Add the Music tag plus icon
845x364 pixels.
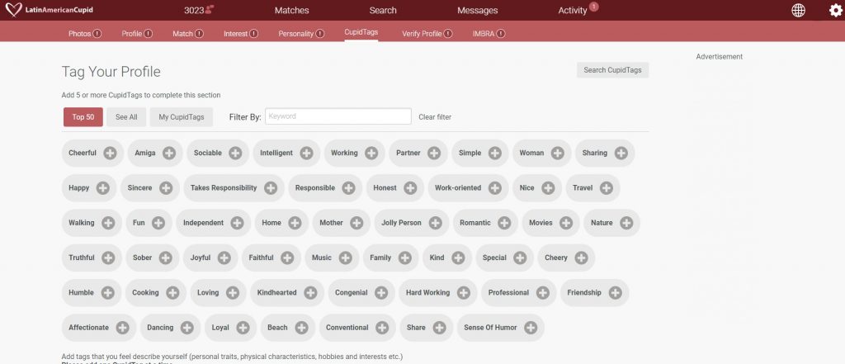(x=346, y=258)
